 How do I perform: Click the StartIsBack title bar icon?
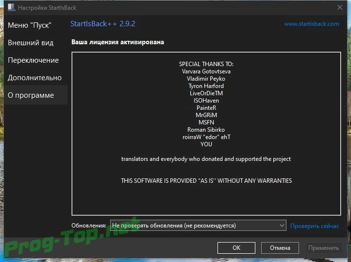pyautogui.click(x=11, y=7)
